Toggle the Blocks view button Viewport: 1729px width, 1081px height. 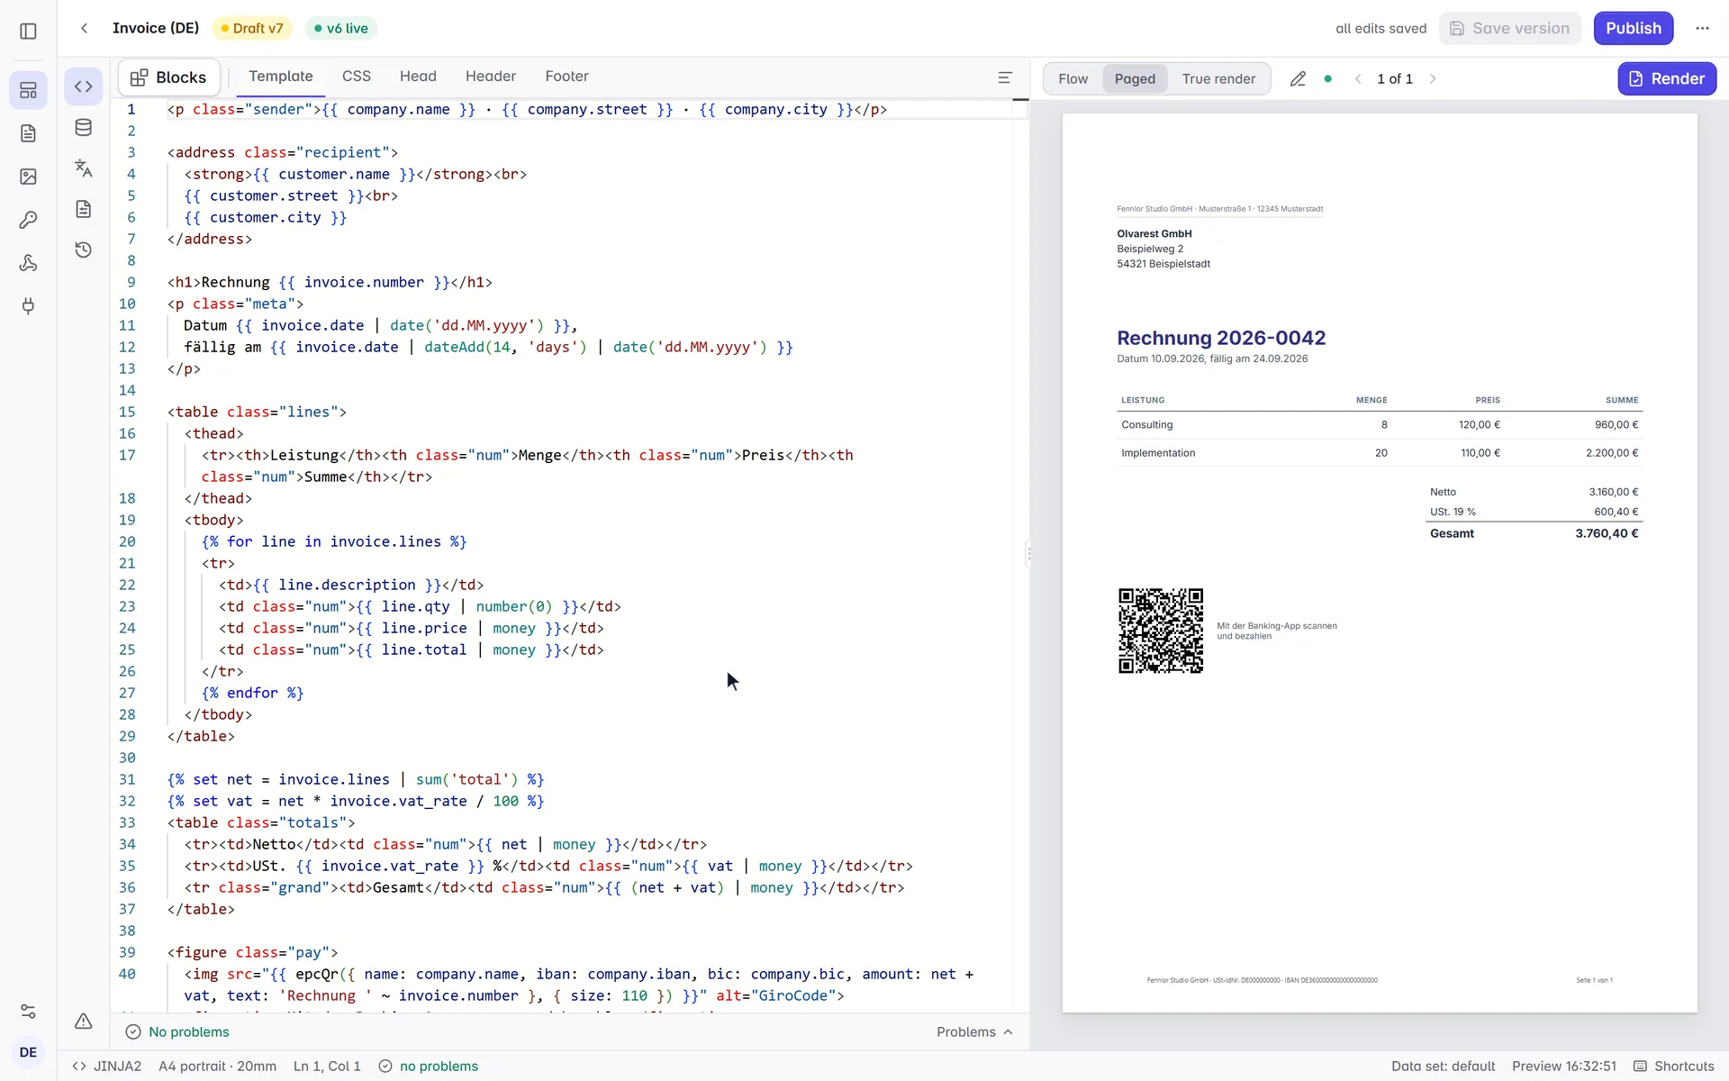[169, 77]
